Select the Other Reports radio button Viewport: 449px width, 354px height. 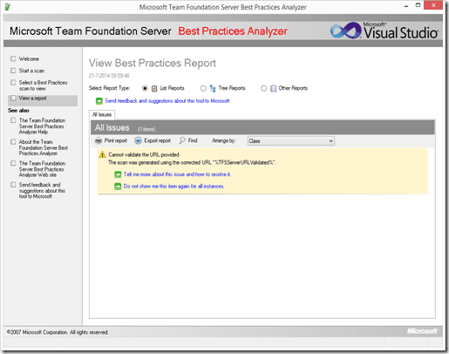tap(263, 88)
